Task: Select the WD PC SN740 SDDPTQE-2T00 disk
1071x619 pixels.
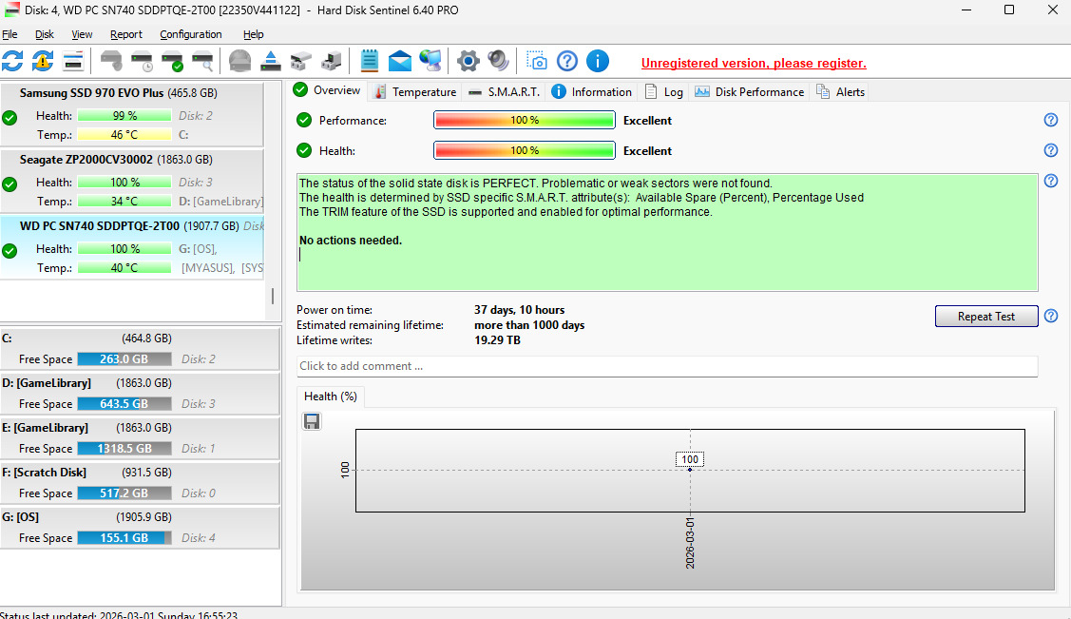Action: coord(132,246)
